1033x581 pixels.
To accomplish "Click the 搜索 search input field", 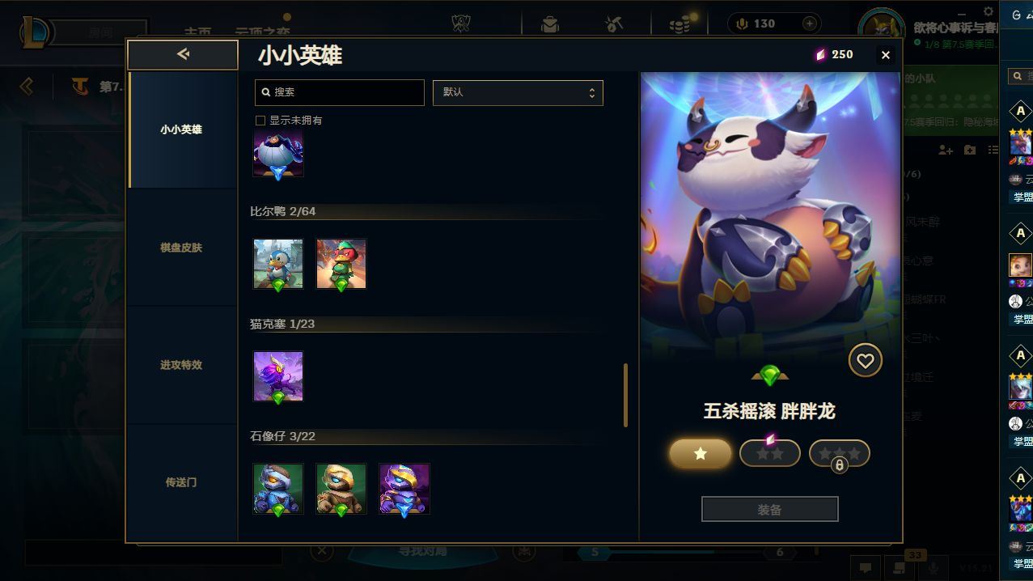I will [339, 92].
